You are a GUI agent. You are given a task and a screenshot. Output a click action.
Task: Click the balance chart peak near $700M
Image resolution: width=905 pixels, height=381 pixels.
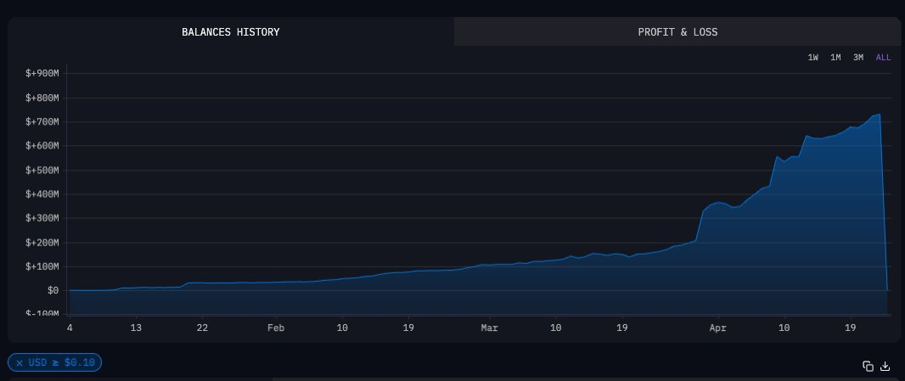coord(880,115)
